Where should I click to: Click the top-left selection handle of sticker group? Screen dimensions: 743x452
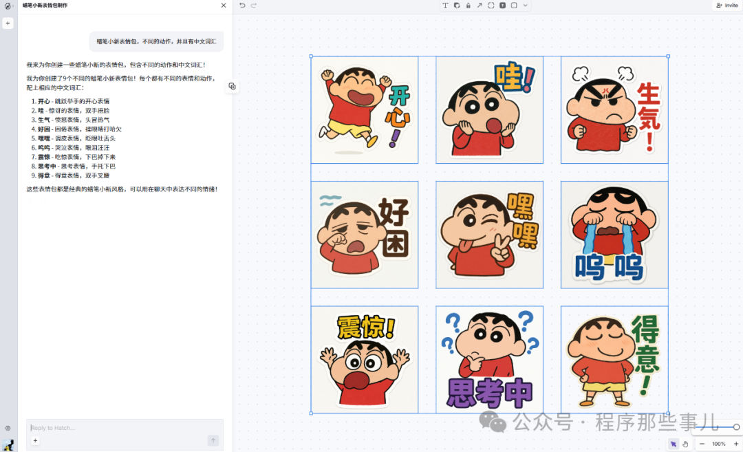tap(312, 56)
